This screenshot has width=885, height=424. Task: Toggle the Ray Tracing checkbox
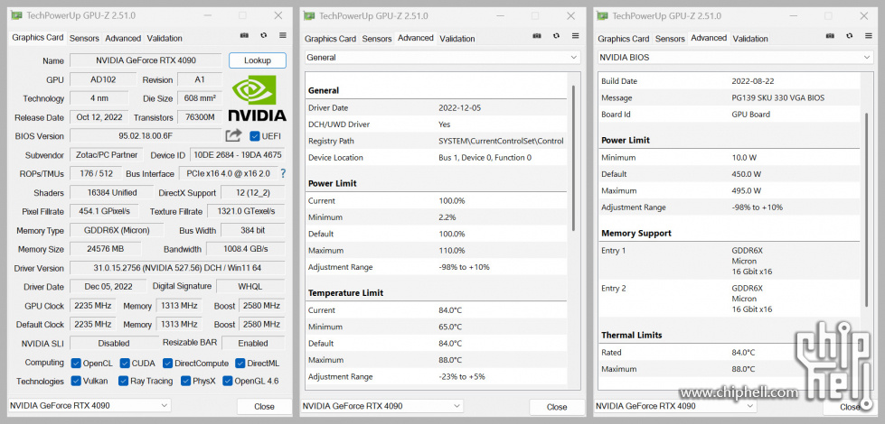124,382
